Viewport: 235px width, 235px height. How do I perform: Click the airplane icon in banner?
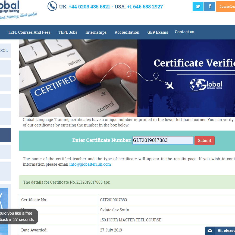pyautogui.click(x=170, y=86)
